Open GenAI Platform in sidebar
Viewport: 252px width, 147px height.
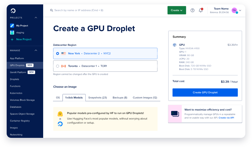click(18, 72)
